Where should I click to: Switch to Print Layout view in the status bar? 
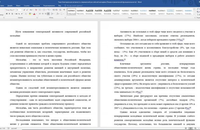click(191, 128)
